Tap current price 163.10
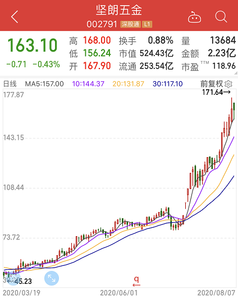This screenshot has height=299, width=238. point(32,45)
